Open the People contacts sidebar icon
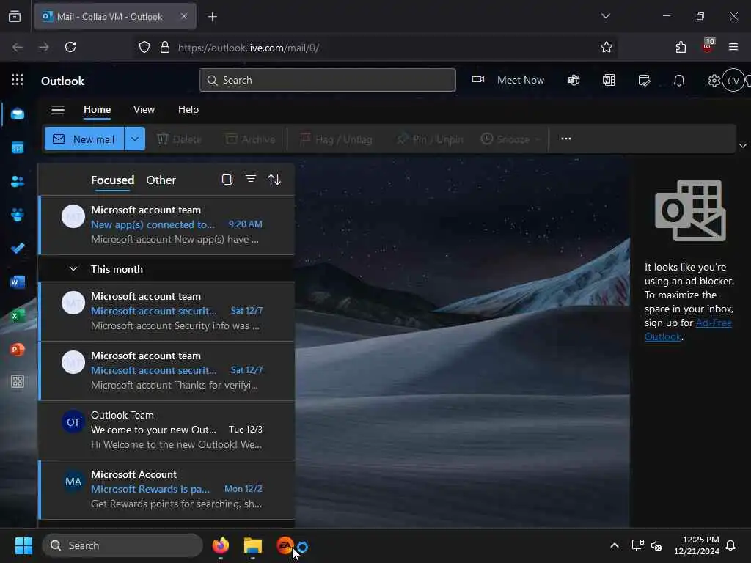The height and width of the screenshot is (563, 751). (18, 182)
